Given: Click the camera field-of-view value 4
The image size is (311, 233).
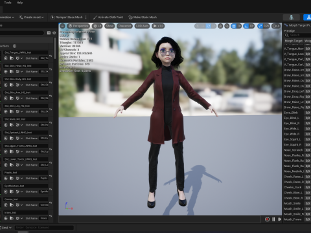Looking at the screenshot, I should (x=276, y=26).
